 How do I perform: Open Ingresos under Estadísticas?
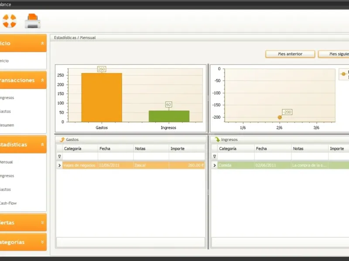pos(7,176)
